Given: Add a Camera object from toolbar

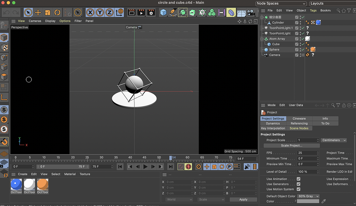Looking at the screenshot, I should [x=251, y=13].
